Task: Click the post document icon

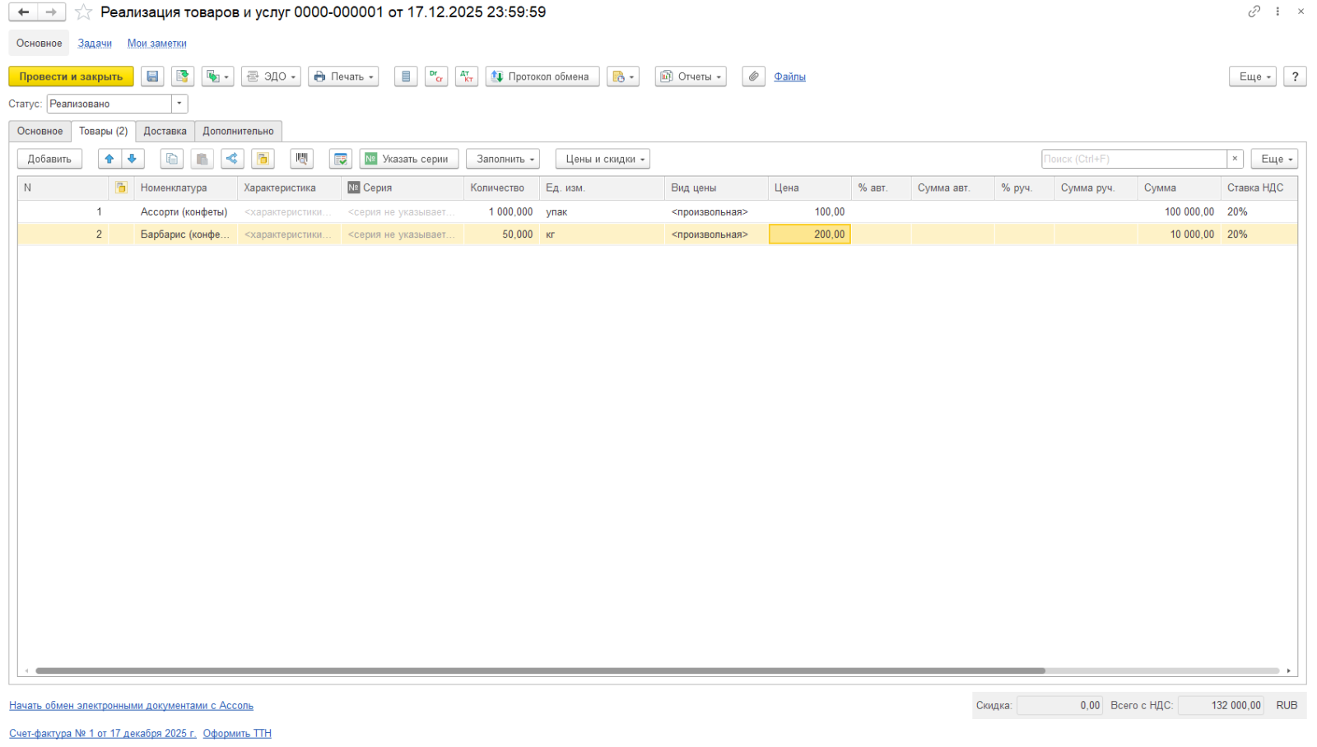Action: 183,77
